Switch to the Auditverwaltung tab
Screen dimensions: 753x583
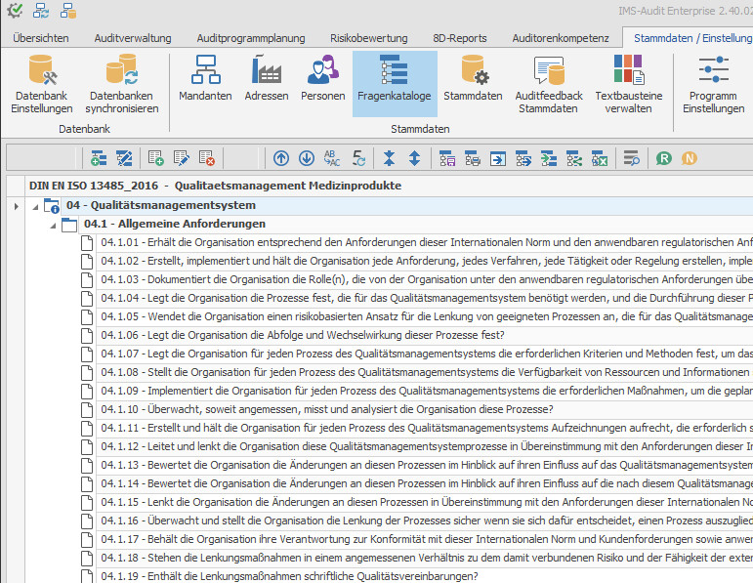(x=133, y=38)
